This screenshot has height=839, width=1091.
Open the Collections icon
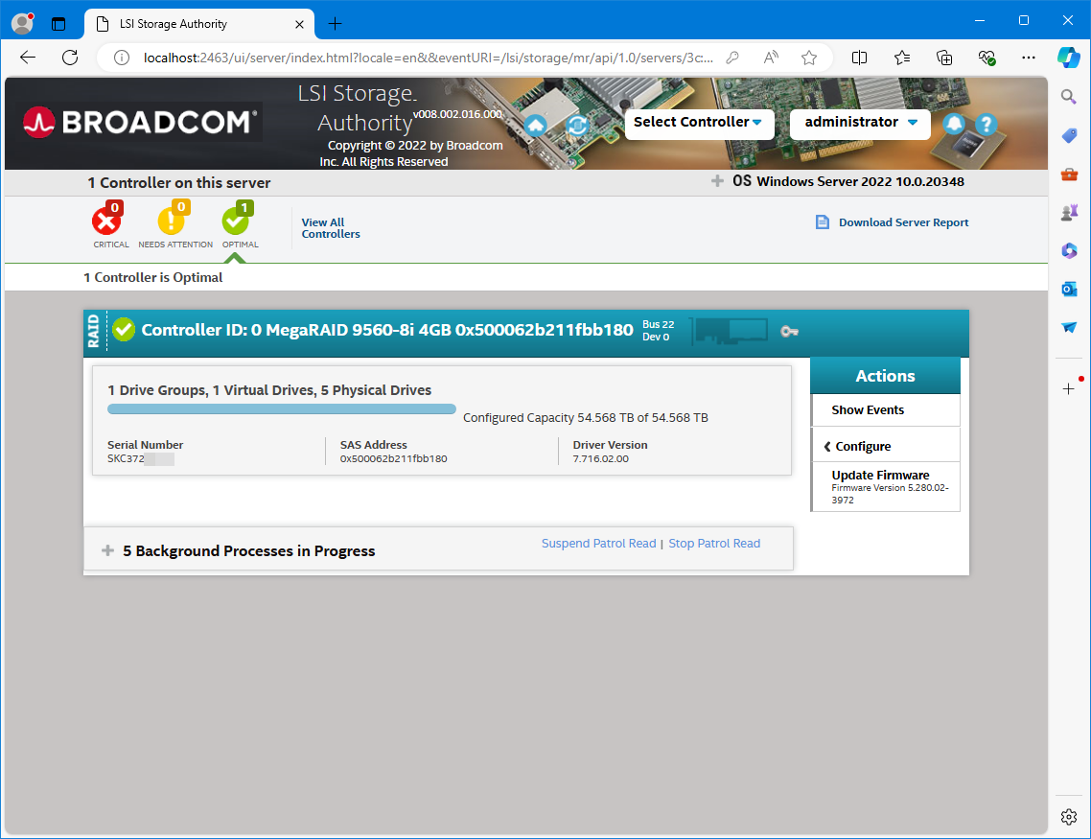click(944, 58)
